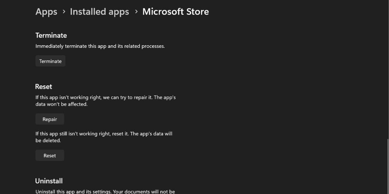Click the scrollbar track above the thumb
This screenshot has width=389, height=194.
coord(387,65)
